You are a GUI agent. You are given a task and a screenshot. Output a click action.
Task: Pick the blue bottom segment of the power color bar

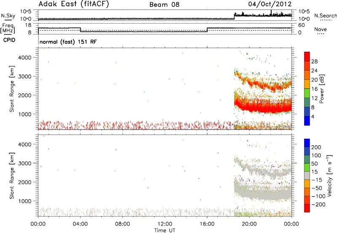[x=307, y=121]
